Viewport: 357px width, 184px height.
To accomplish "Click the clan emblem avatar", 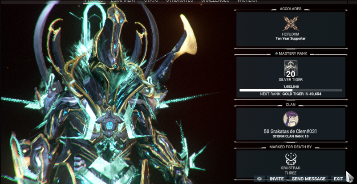I will (291, 119).
